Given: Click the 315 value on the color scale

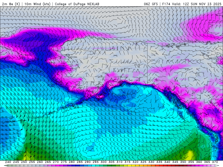Looking at the screenshot, I should point(127,162).
